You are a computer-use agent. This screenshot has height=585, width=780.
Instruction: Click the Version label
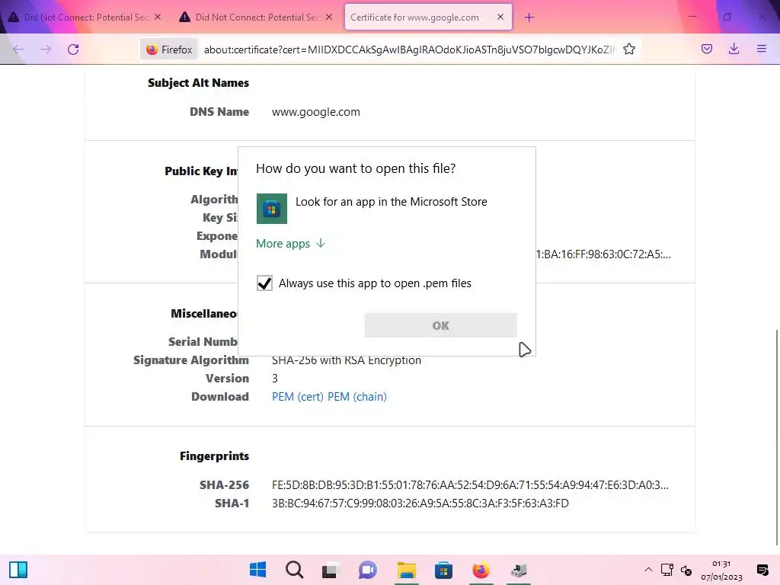tap(227, 379)
